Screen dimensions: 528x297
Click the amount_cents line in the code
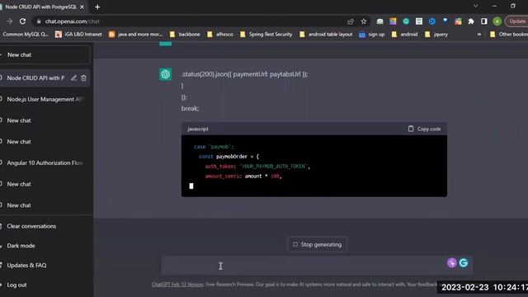tap(243, 176)
